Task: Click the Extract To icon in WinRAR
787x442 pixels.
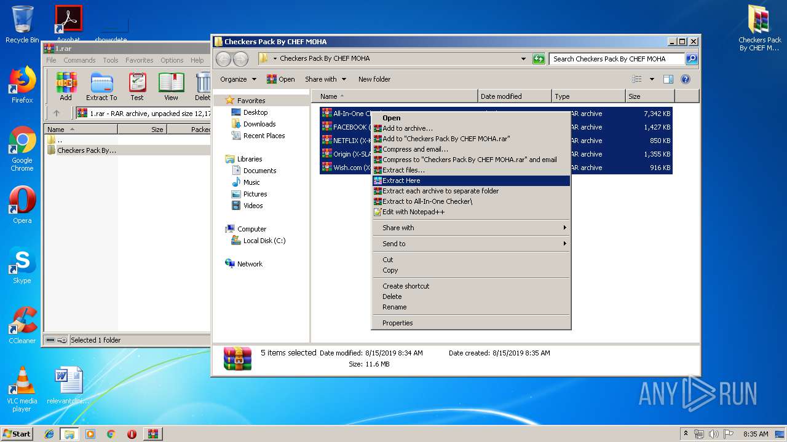Action: coord(101,86)
